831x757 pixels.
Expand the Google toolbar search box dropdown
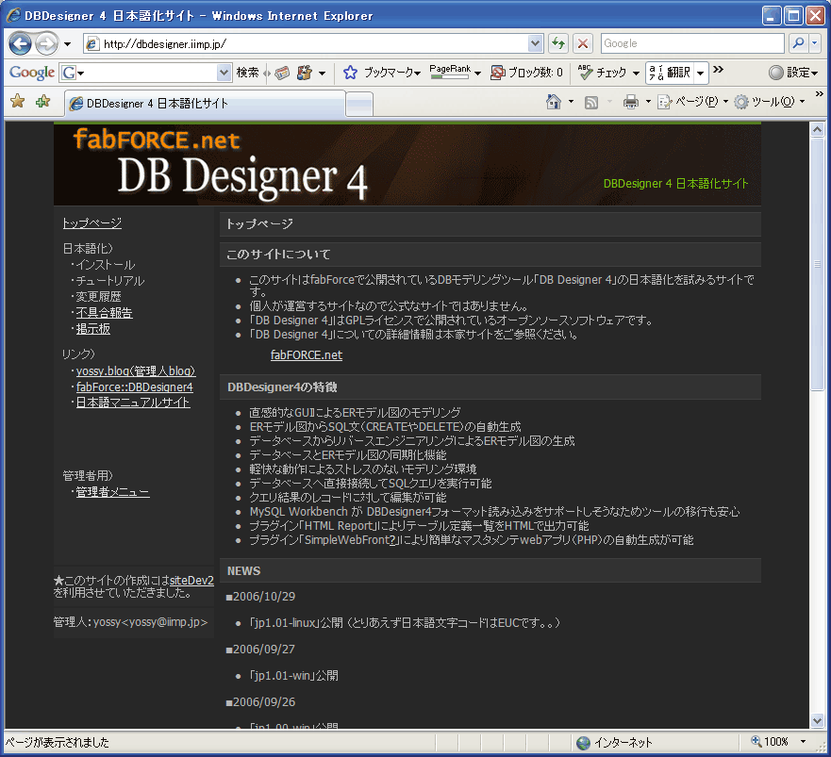click(x=224, y=73)
